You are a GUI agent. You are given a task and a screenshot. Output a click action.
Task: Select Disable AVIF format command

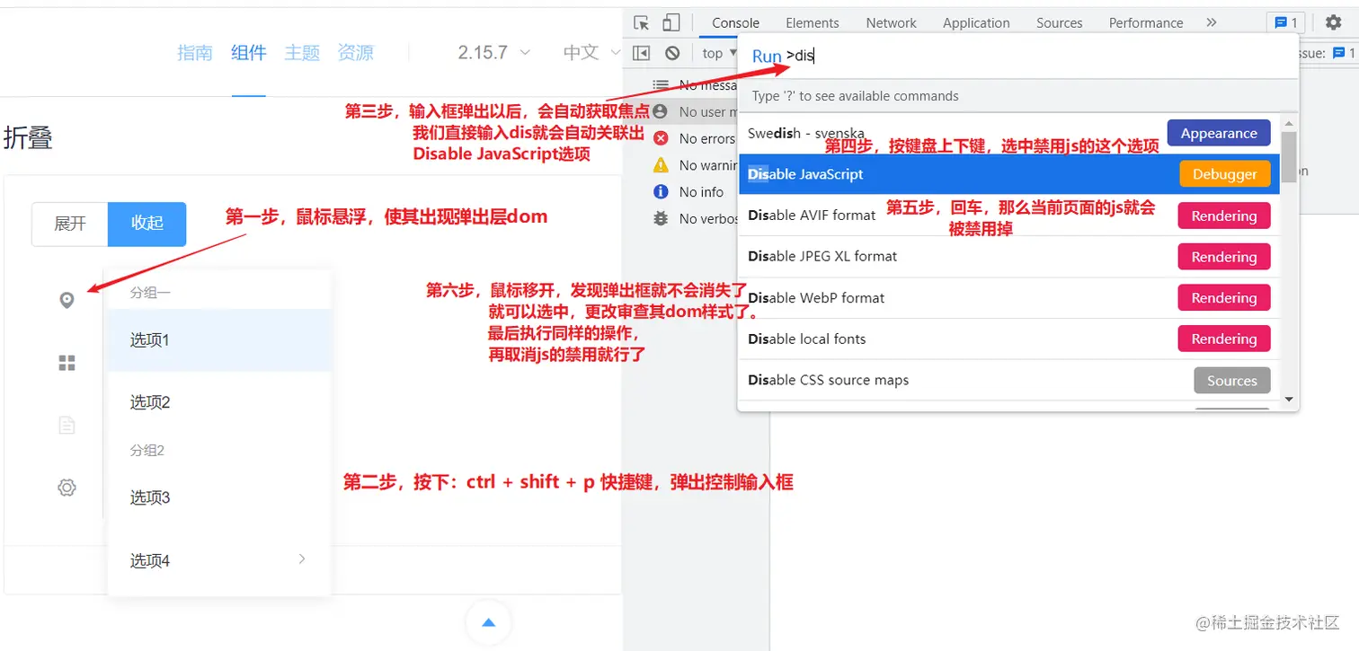[x=1008, y=216]
